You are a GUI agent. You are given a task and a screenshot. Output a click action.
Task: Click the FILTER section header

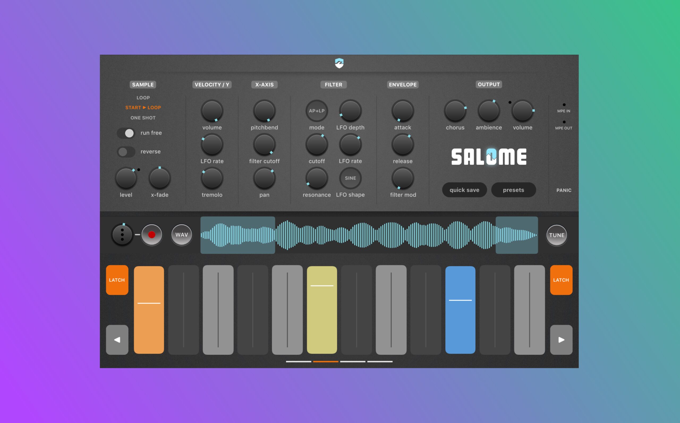333,85
